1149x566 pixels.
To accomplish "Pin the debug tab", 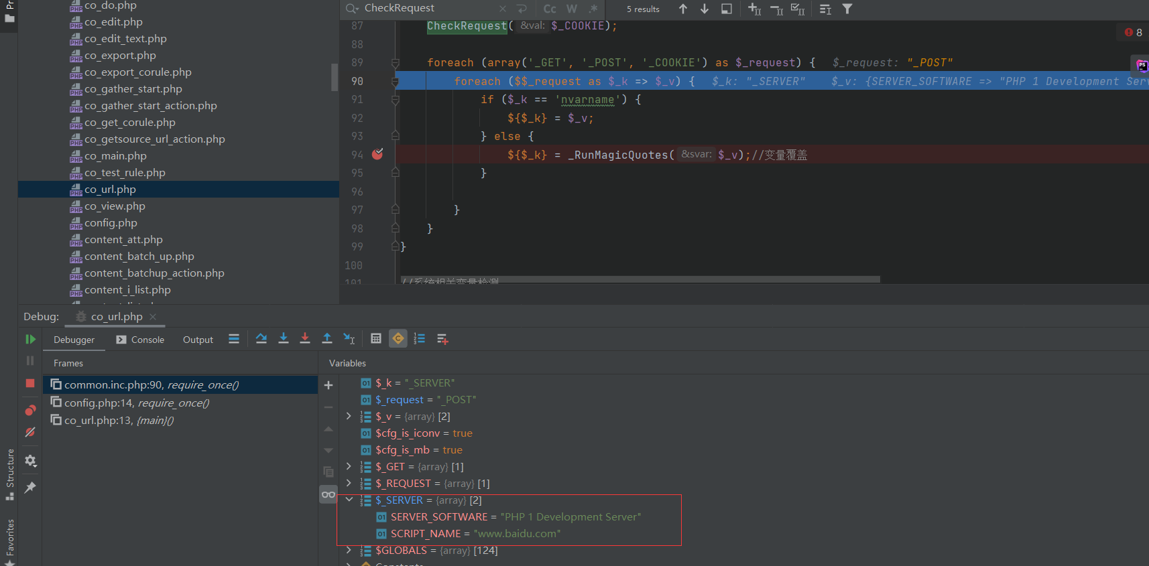I will 30,488.
